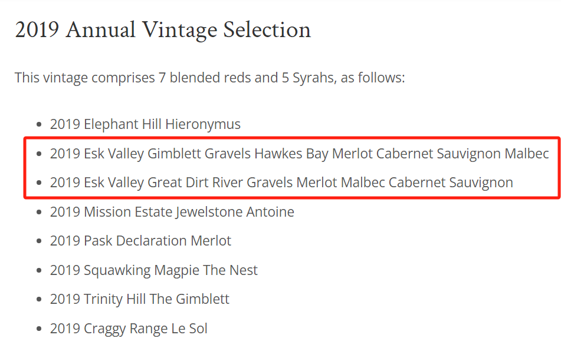561x348 pixels.
Task: Click the Trinity Hill The Gimblett entry
Action: pos(139,299)
